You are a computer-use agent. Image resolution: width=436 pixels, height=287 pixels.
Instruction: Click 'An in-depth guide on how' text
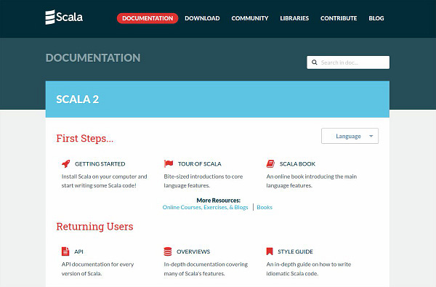(x=309, y=269)
